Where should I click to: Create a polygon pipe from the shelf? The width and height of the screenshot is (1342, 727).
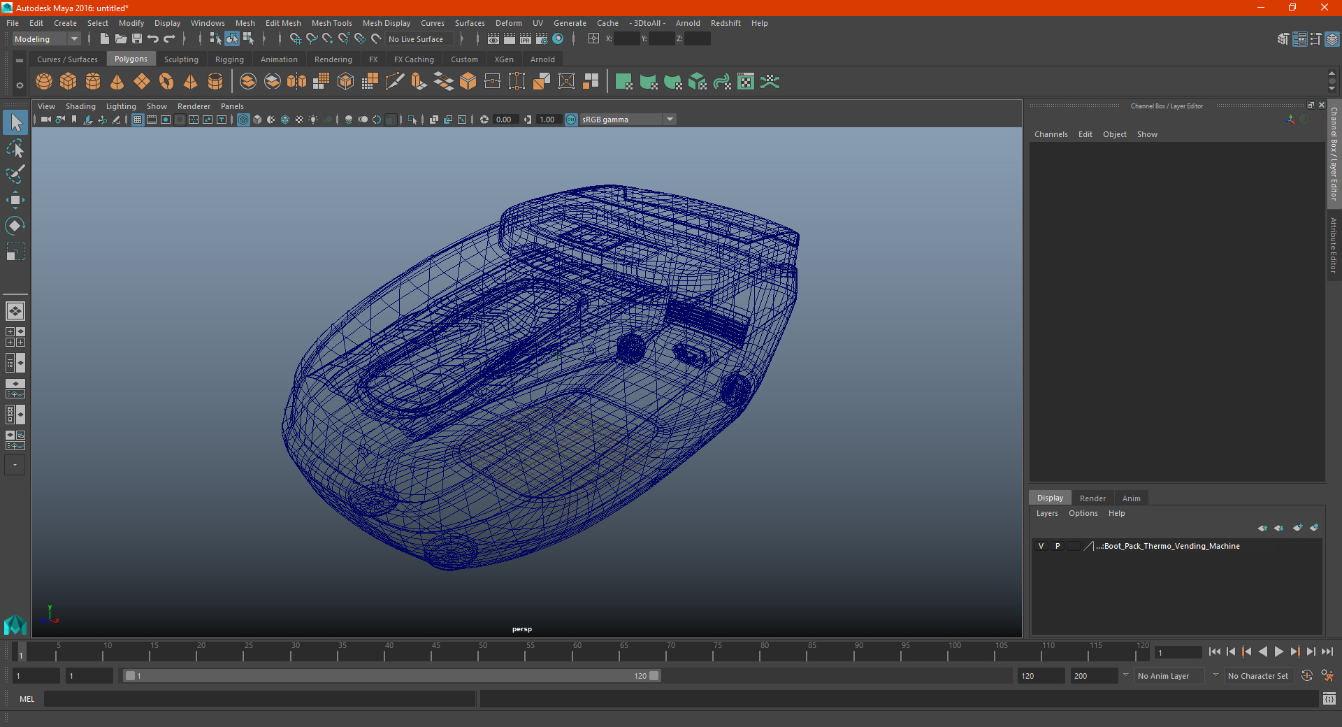215,82
